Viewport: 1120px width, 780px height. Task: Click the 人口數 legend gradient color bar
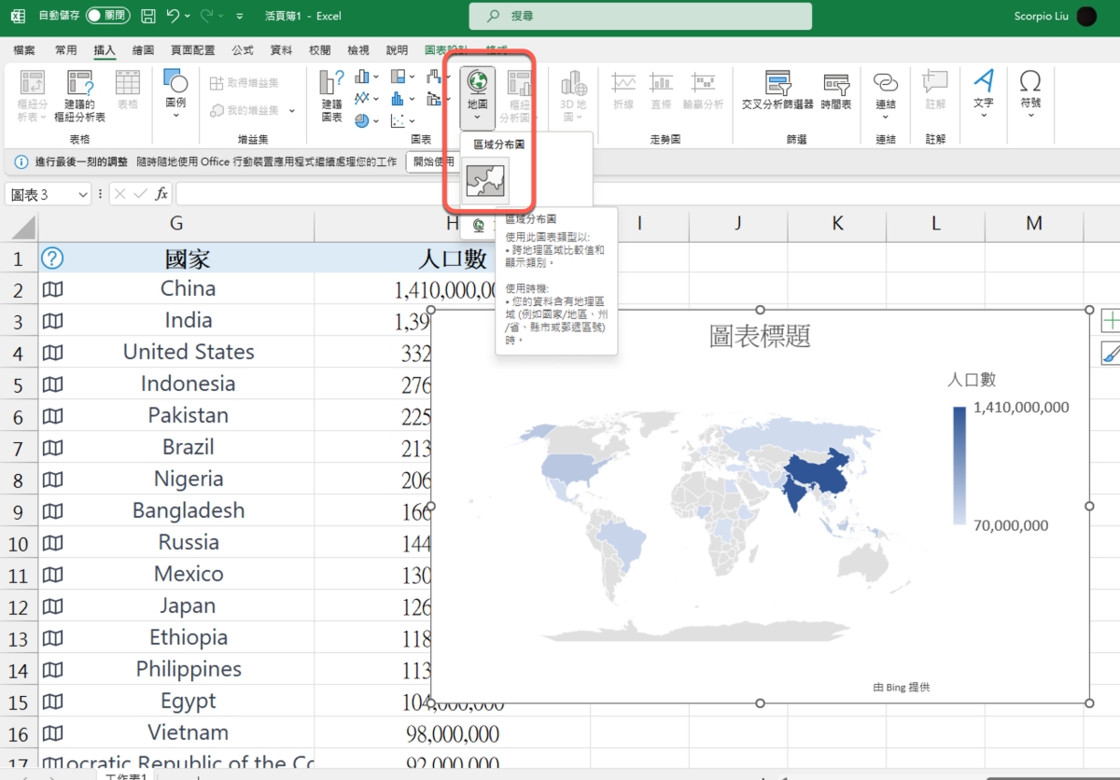959,466
